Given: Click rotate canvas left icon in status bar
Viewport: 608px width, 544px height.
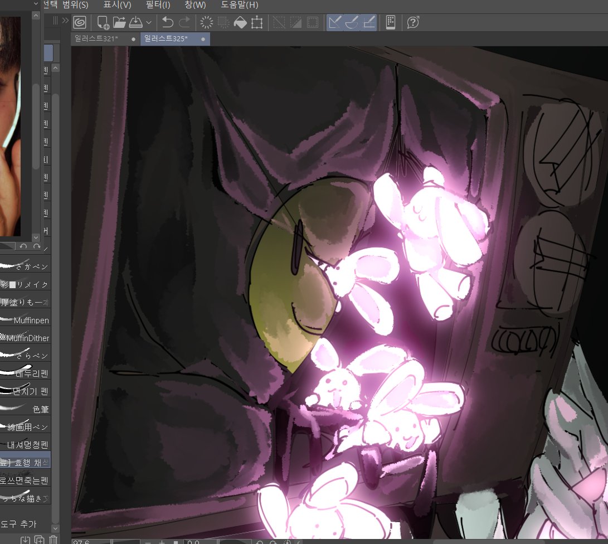Looking at the screenshot, I should 260,542.
